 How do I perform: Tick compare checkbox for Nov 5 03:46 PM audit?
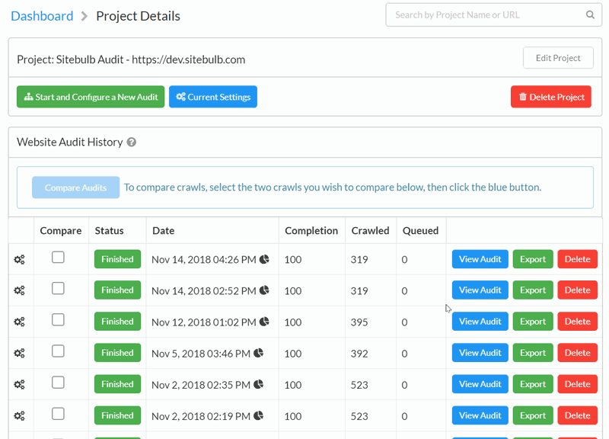pyautogui.click(x=58, y=351)
